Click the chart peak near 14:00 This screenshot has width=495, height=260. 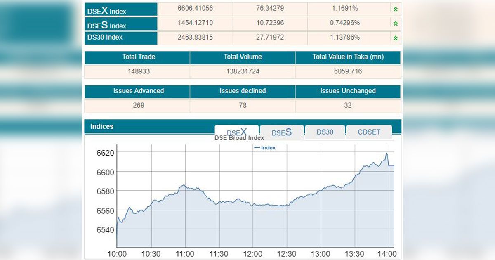387,154
